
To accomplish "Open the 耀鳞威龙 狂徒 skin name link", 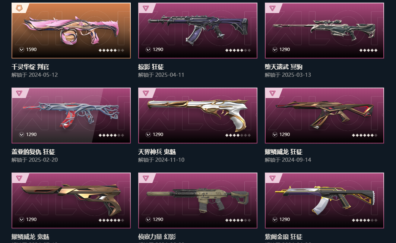I will click(283, 152).
